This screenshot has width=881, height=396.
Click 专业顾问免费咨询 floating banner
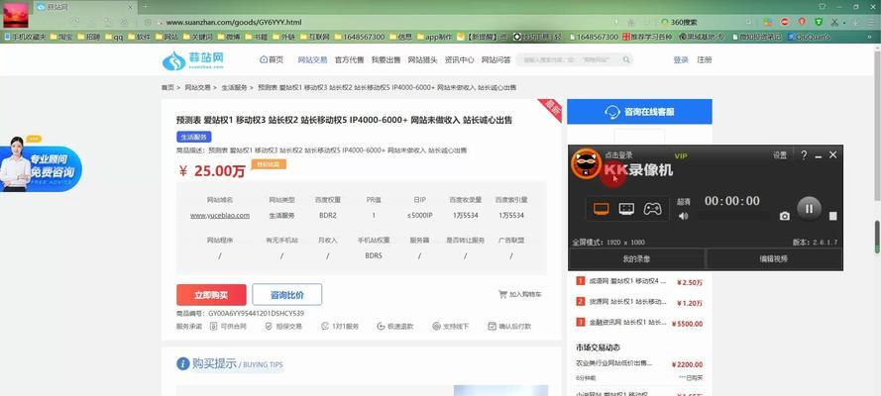click(41, 163)
